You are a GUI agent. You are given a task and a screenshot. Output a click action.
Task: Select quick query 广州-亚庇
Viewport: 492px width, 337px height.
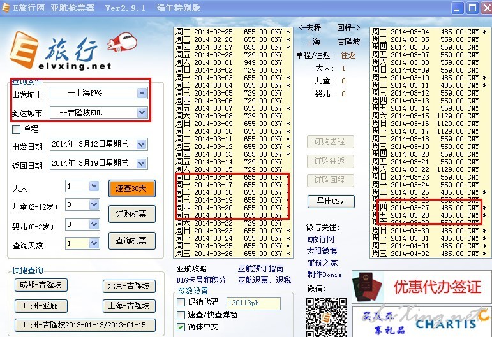click(41, 306)
